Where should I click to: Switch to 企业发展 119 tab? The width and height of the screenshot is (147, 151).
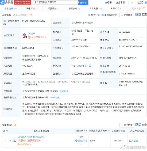pyautogui.click(x=96, y=9)
